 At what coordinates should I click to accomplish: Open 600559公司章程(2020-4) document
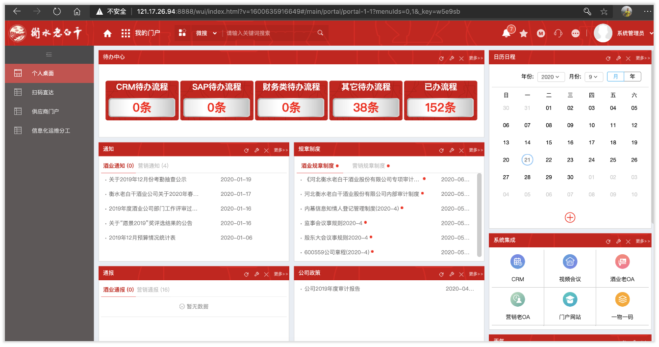pos(337,253)
